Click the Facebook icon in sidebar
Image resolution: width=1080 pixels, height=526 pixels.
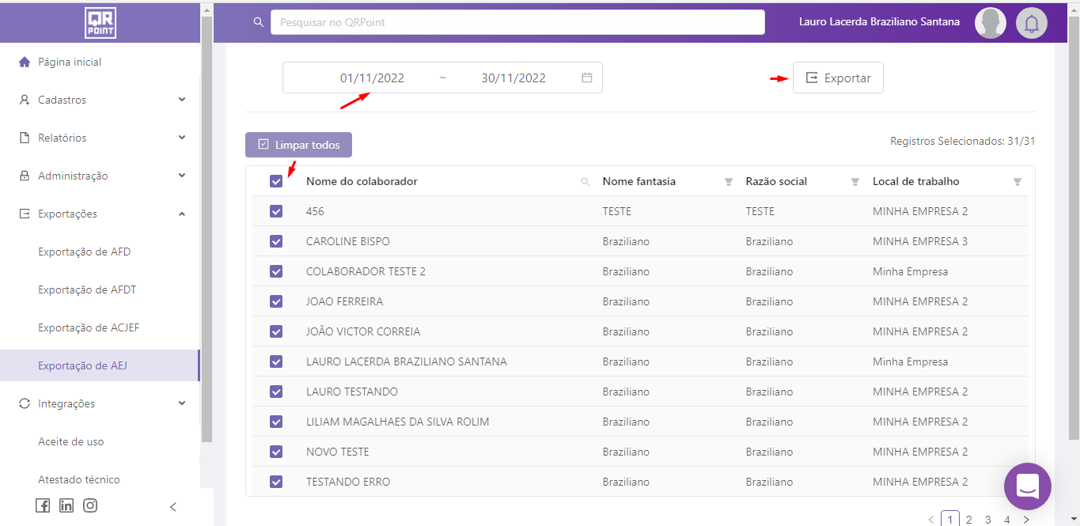pyautogui.click(x=43, y=505)
